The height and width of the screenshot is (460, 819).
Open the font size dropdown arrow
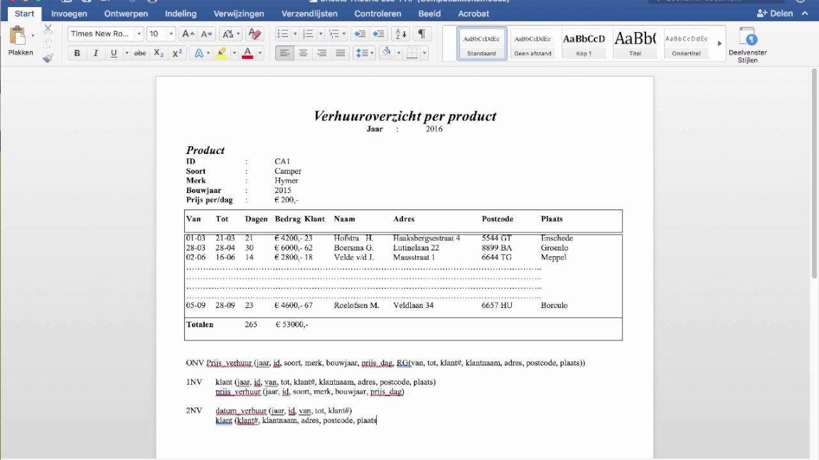pos(171,34)
